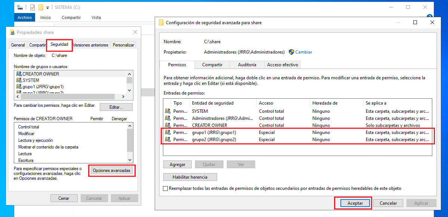Open the Vista ribbon tab
Image resolution: width=448 pixels, height=217 pixels.
tap(96, 17)
